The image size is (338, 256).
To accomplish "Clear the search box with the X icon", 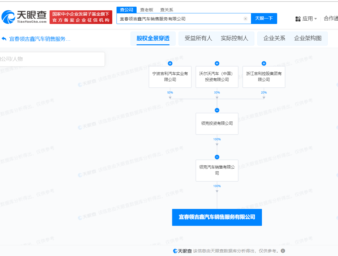I will point(246,19).
